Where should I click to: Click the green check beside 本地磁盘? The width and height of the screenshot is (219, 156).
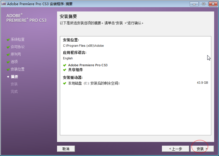pyautogui.click(x=65, y=83)
